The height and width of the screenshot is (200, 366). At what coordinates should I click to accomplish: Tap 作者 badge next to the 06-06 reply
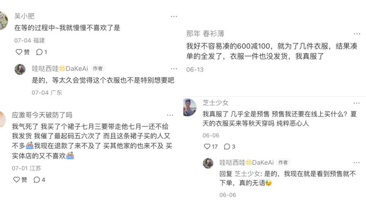pyautogui.click(x=283, y=162)
